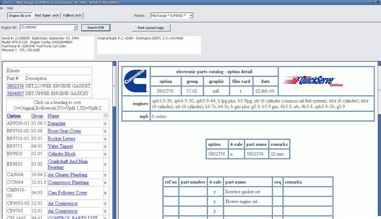Sort list by Group heading
This screenshot has width=381, height=219.
(x=37, y=116)
